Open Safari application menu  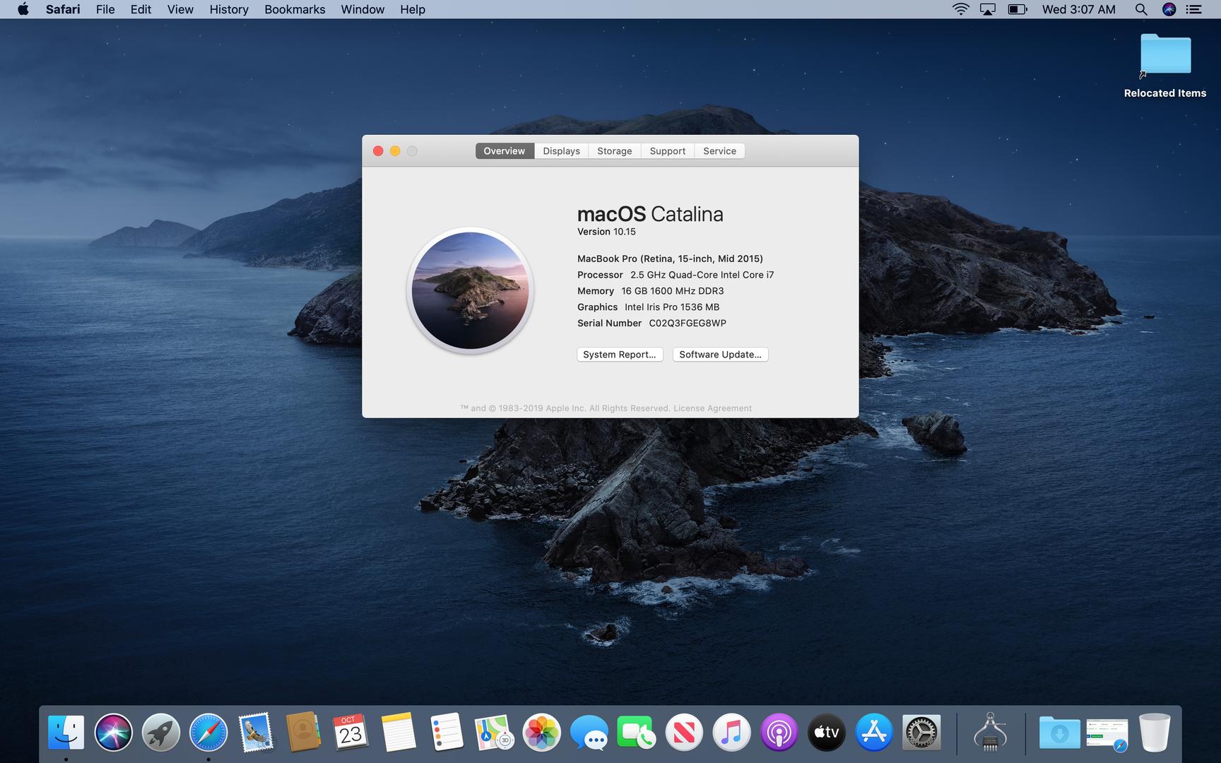63,9
